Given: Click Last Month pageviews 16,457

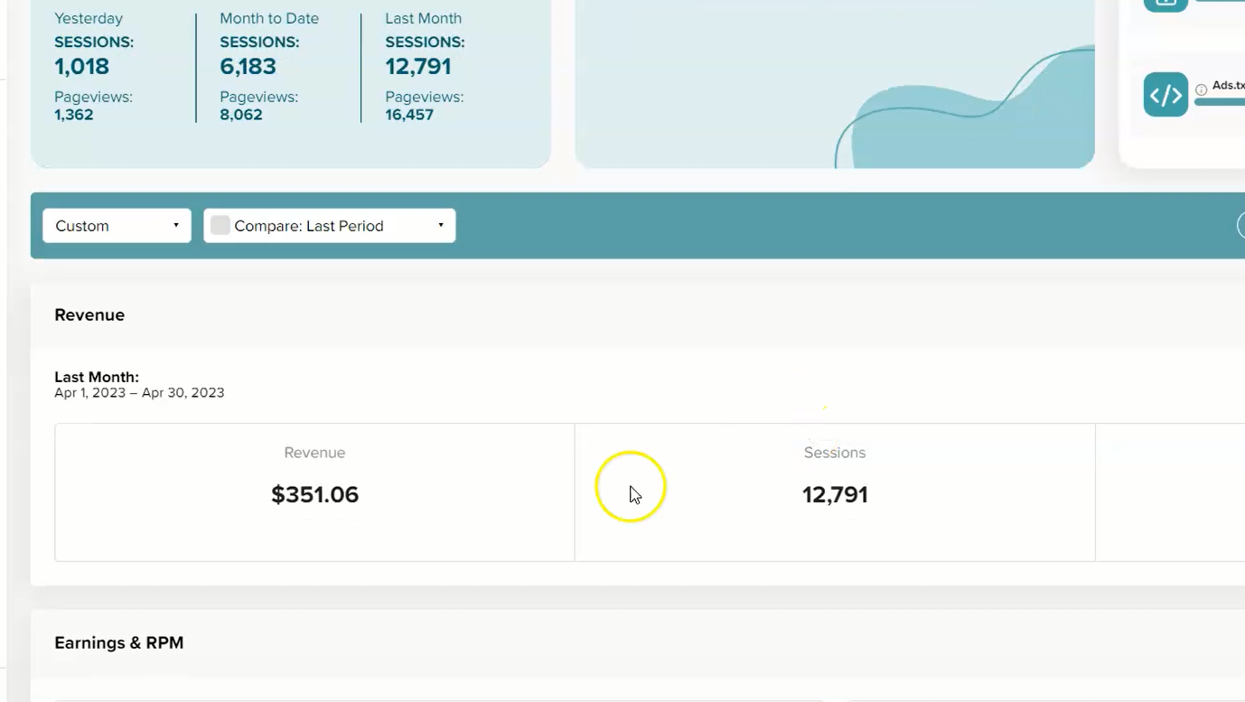Looking at the screenshot, I should tap(409, 115).
